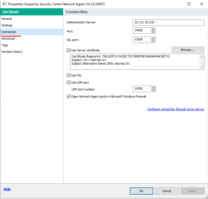
Task: Toggle Open Network Agent ports in Firewall
Action: 69,96
